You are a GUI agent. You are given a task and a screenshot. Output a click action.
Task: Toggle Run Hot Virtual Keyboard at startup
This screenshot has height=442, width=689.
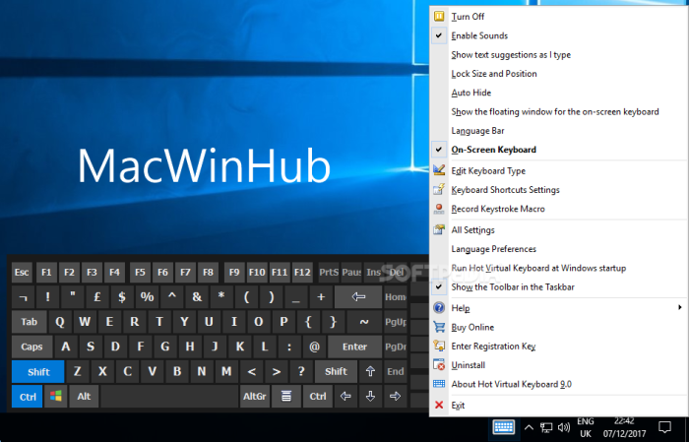click(558, 268)
